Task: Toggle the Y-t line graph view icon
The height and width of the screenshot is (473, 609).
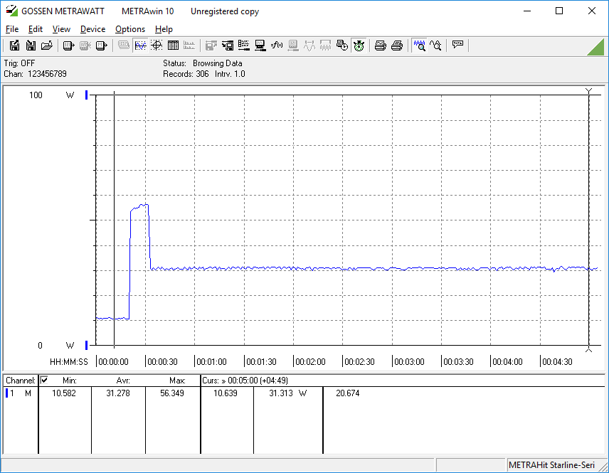Action: pyautogui.click(x=140, y=46)
